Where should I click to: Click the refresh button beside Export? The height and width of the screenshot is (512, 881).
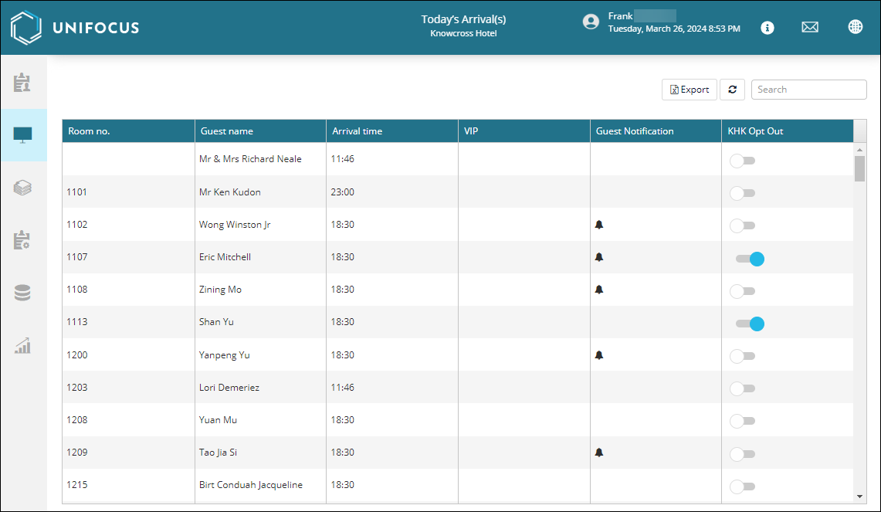pos(732,90)
